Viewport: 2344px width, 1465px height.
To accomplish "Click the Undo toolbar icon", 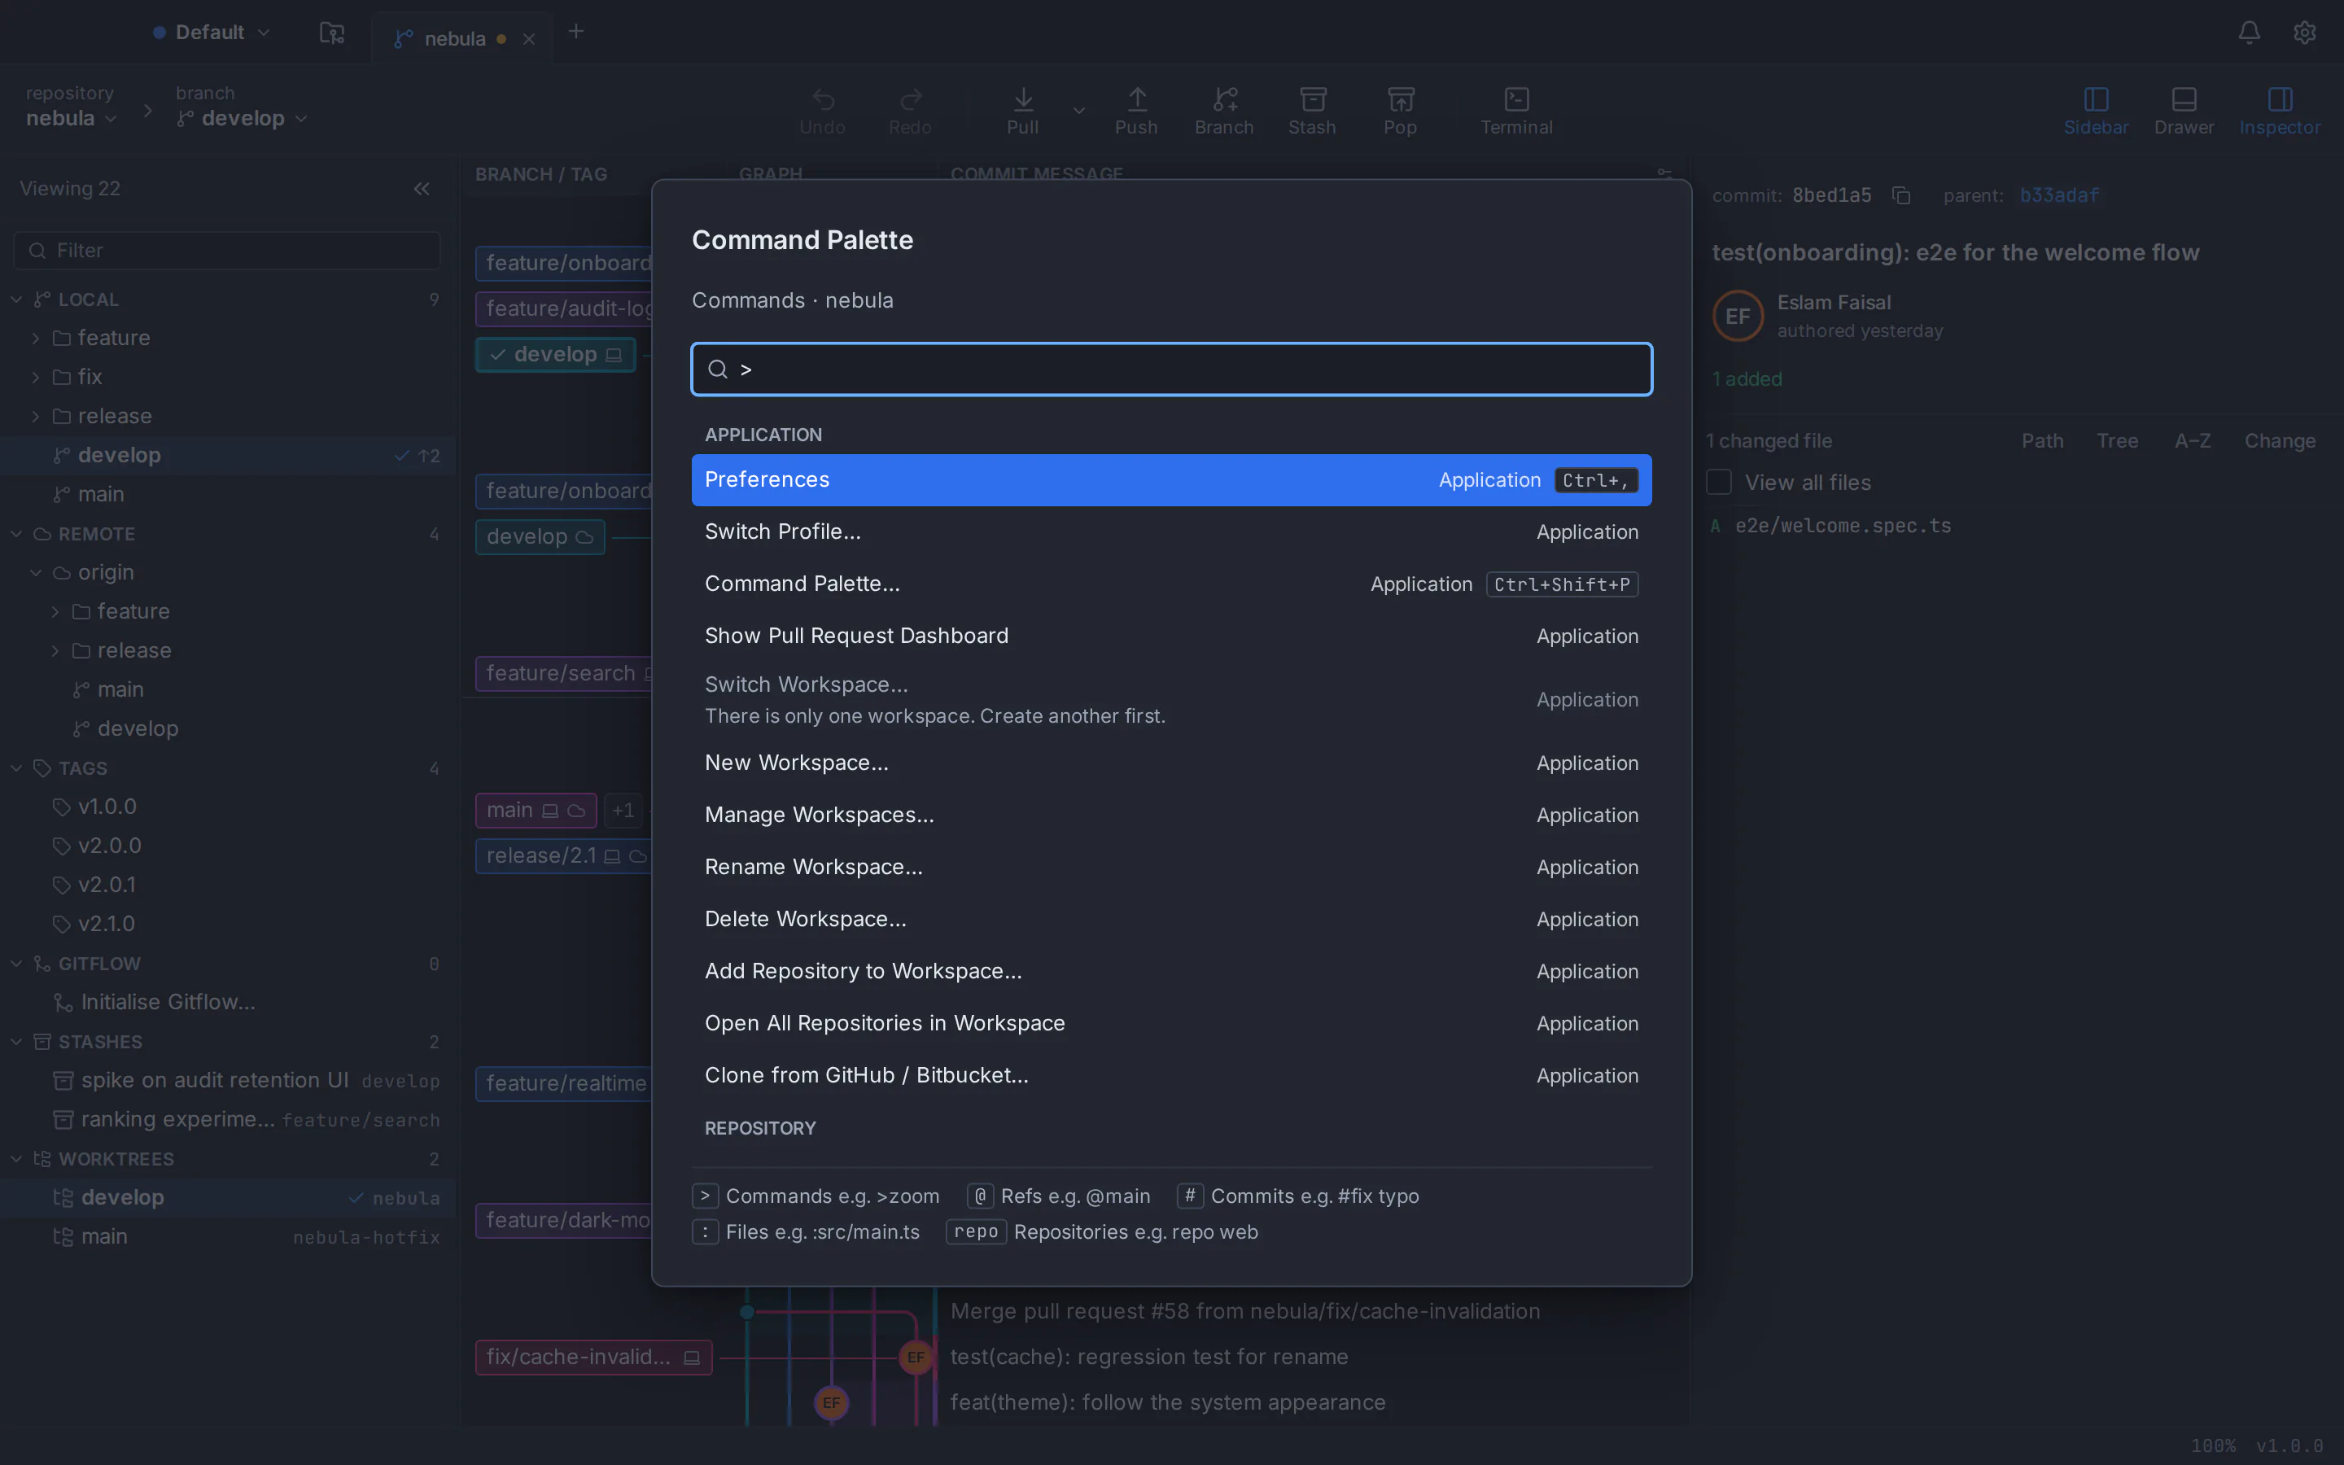I will pyautogui.click(x=822, y=112).
